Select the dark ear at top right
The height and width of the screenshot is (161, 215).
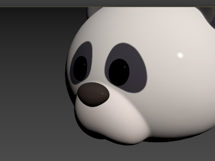tap(208, 17)
